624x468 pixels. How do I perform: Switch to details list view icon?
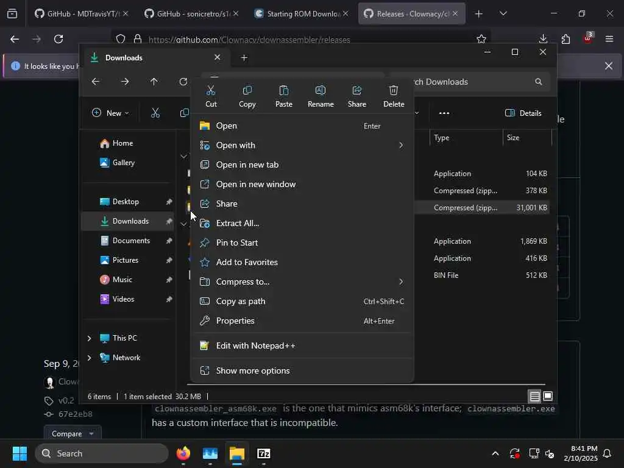535,396
